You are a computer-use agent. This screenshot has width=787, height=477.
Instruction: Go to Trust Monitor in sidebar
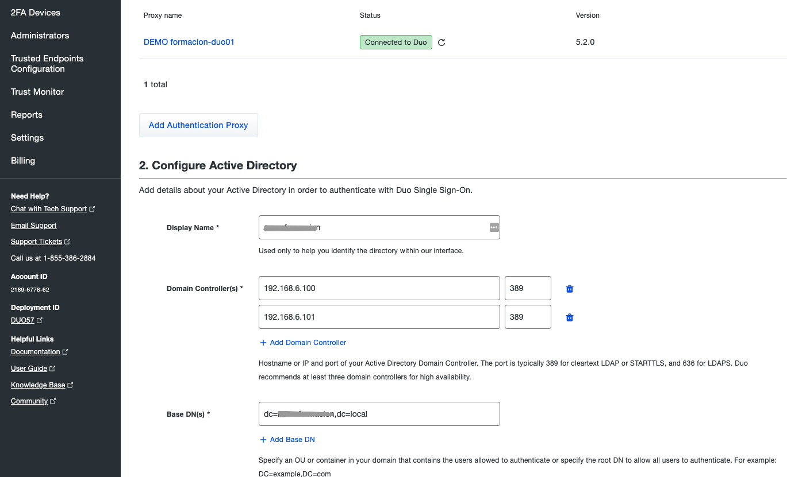click(x=37, y=92)
